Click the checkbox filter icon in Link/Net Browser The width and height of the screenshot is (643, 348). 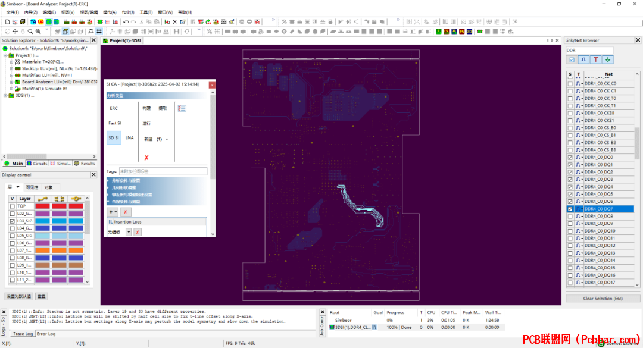[572, 60]
